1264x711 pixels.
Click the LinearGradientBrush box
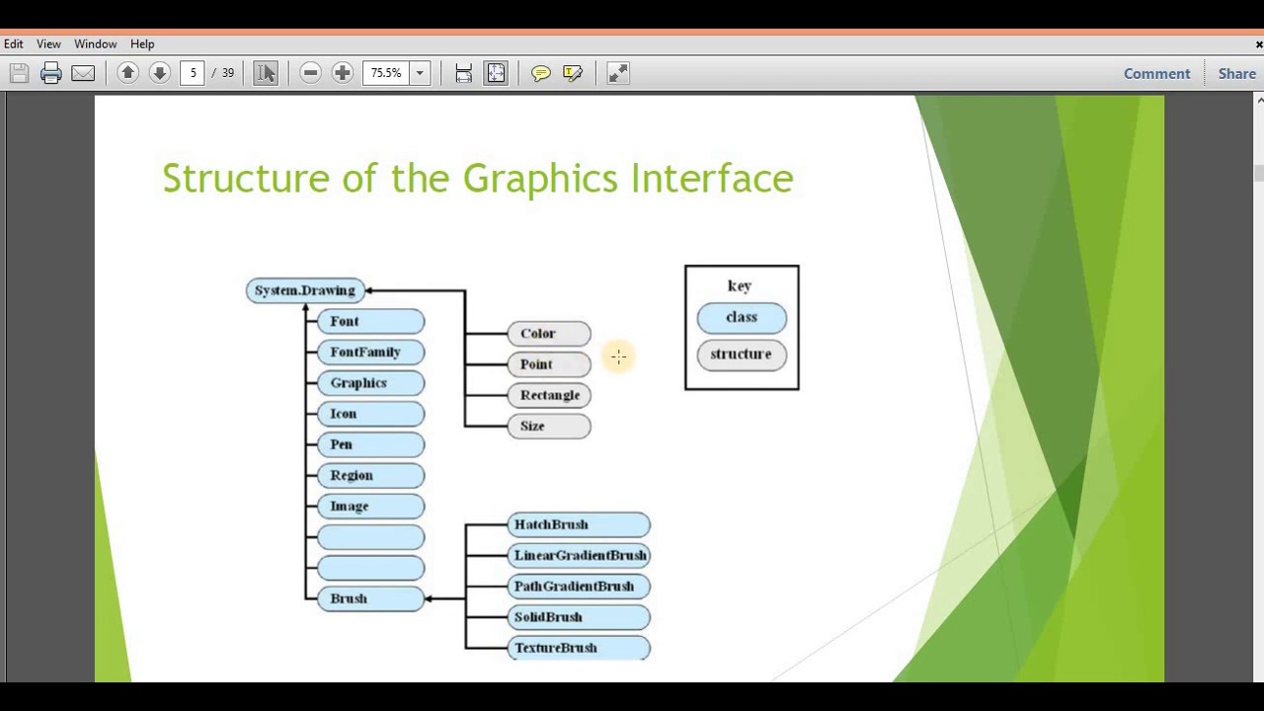579,555
